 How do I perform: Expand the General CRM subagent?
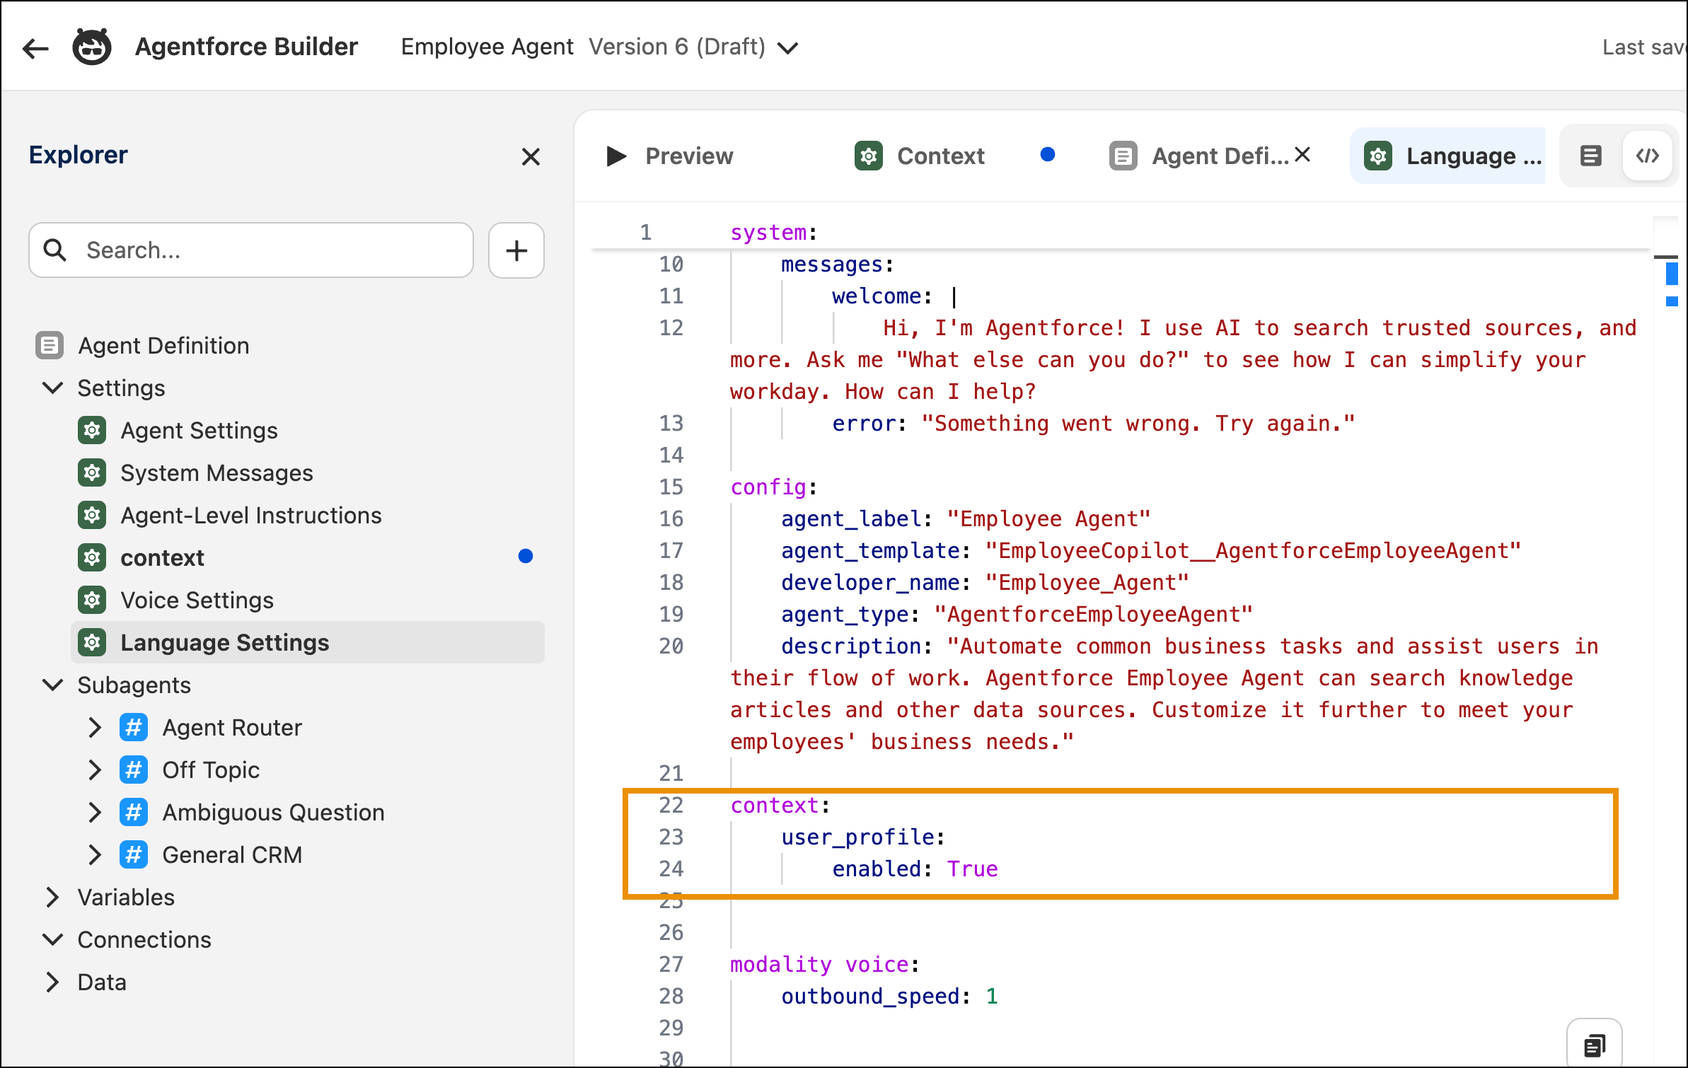[95, 854]
